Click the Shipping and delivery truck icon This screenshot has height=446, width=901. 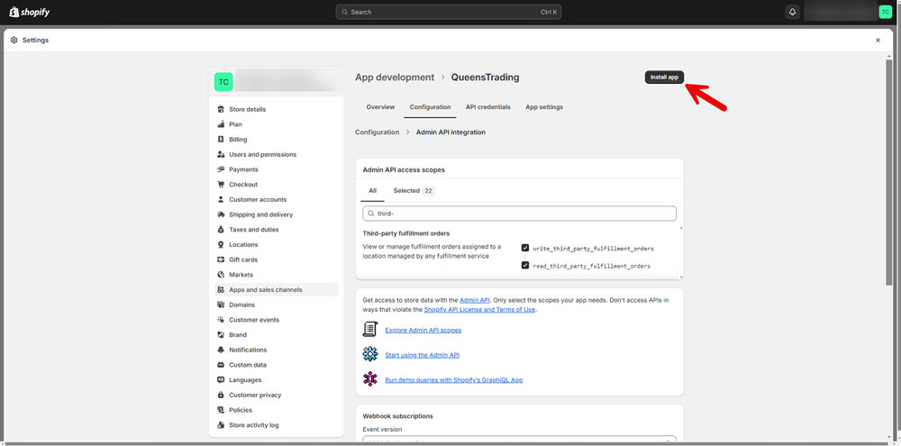(x=221, y=214)
